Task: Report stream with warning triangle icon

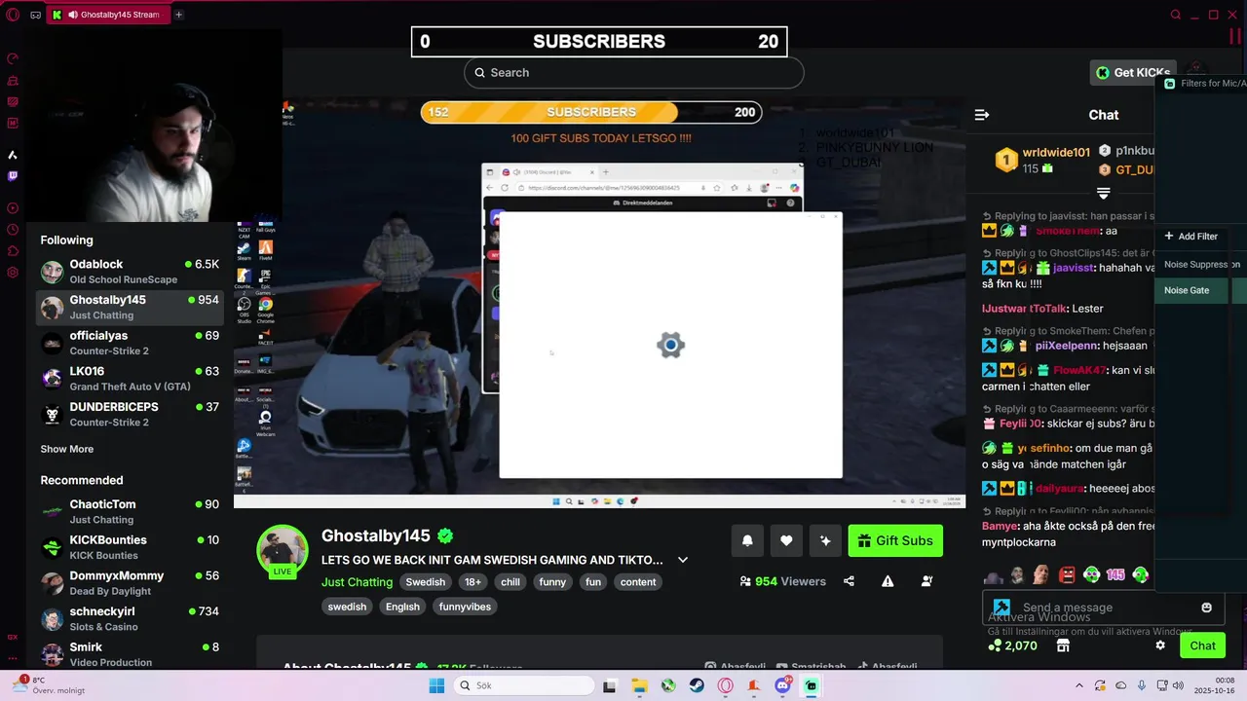Action: [x=888, y=581]
